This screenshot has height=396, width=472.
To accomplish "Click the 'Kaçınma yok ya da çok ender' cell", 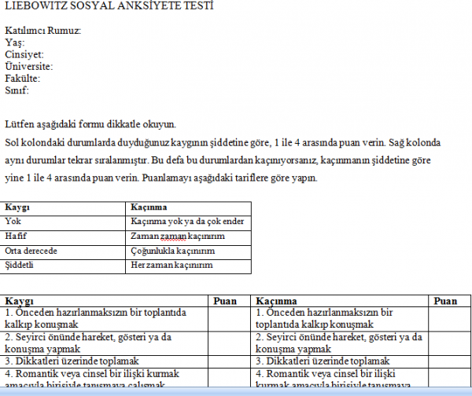I will pyautogui.click(x=187, y=222).
